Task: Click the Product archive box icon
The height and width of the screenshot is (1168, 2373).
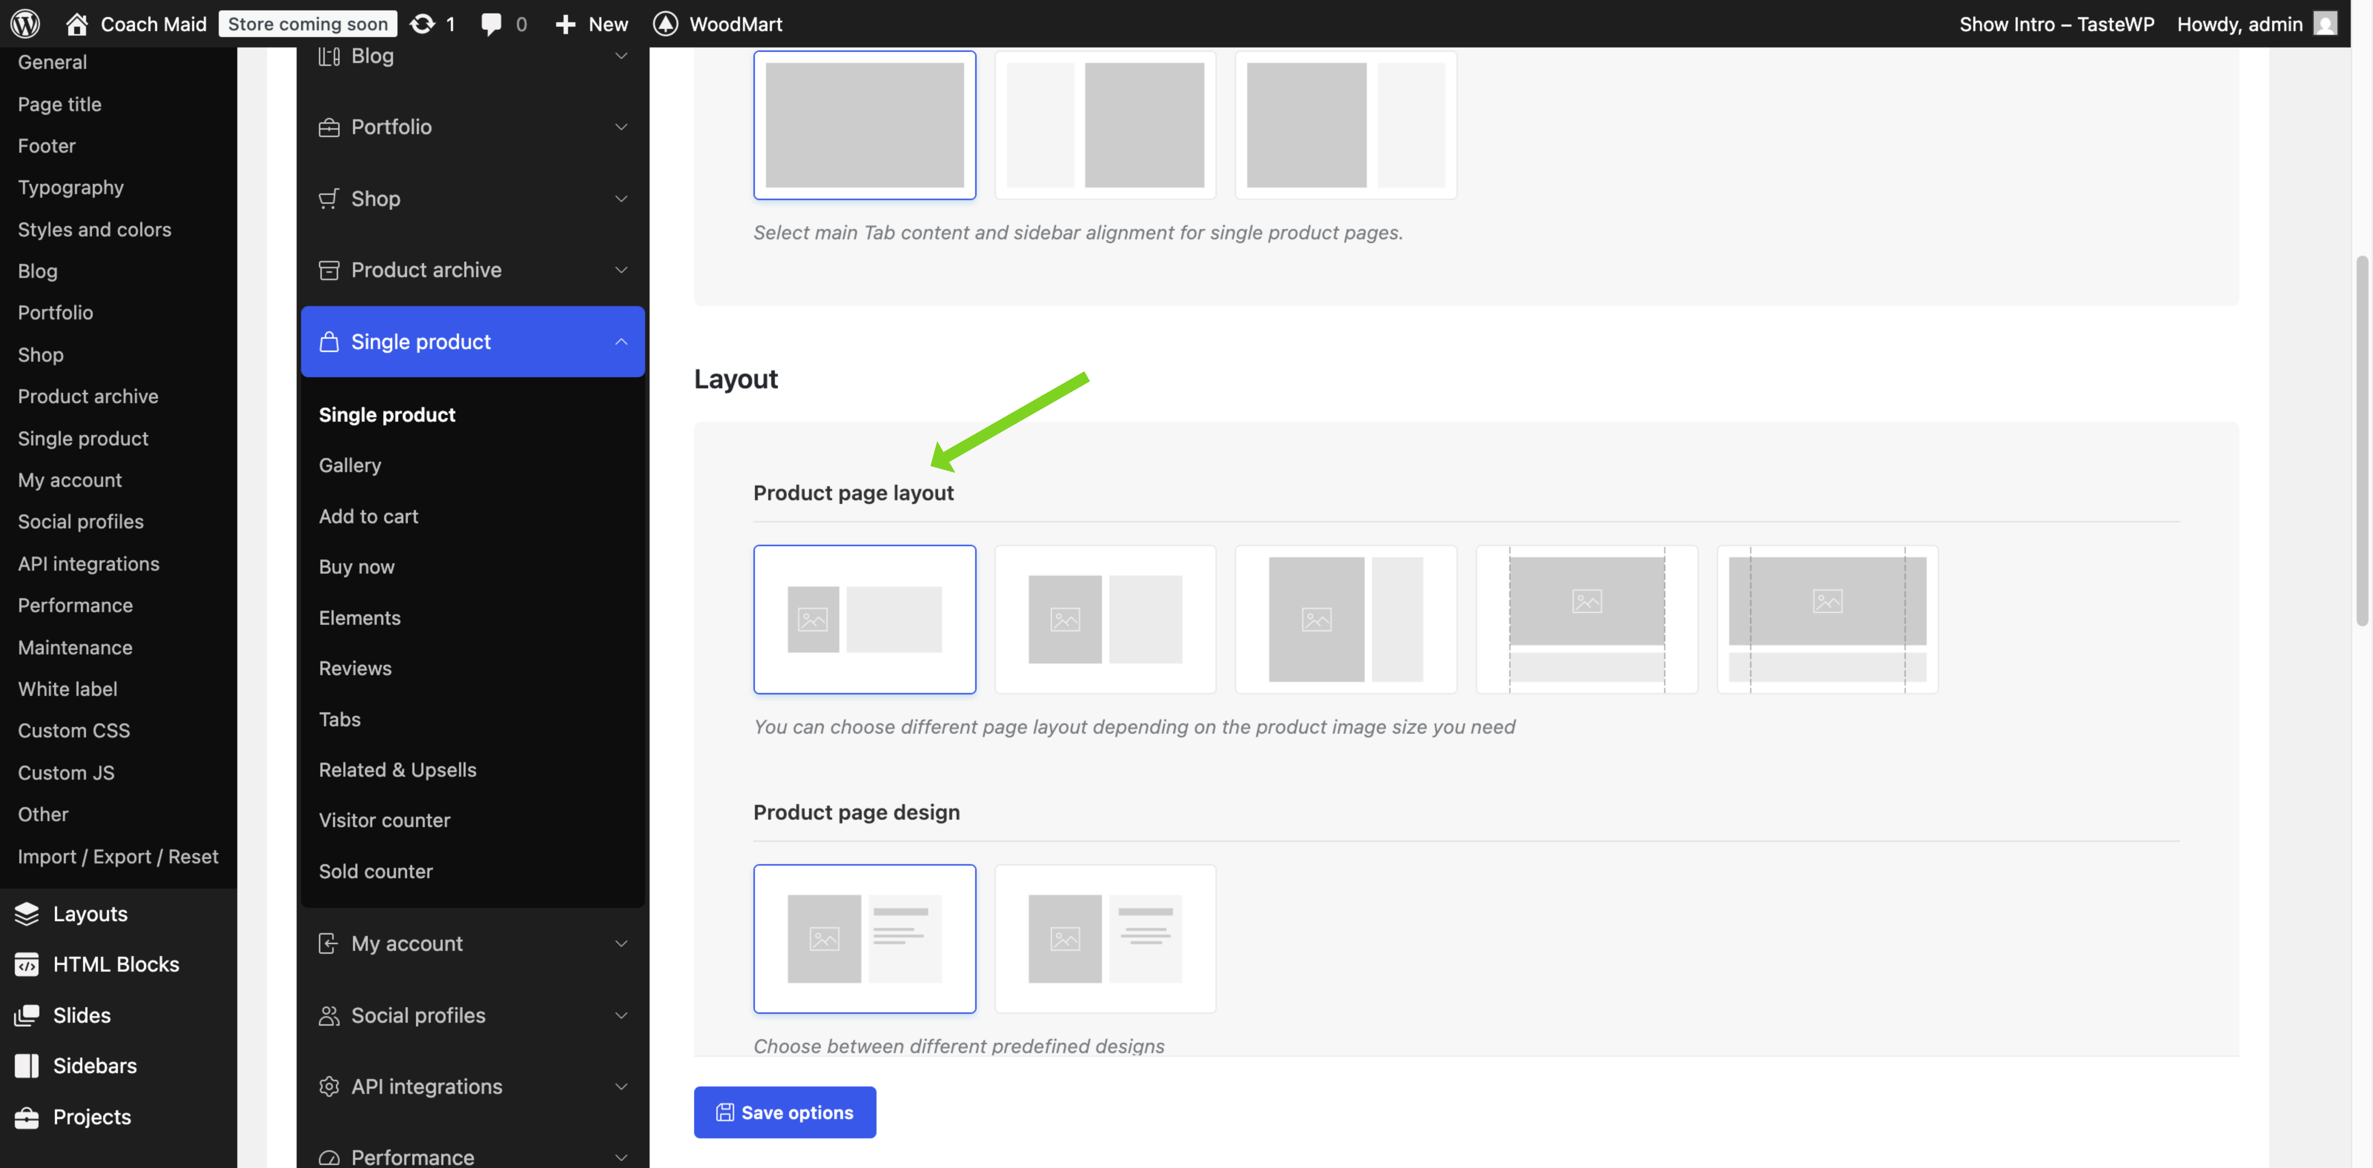Action: pos(329,270)
